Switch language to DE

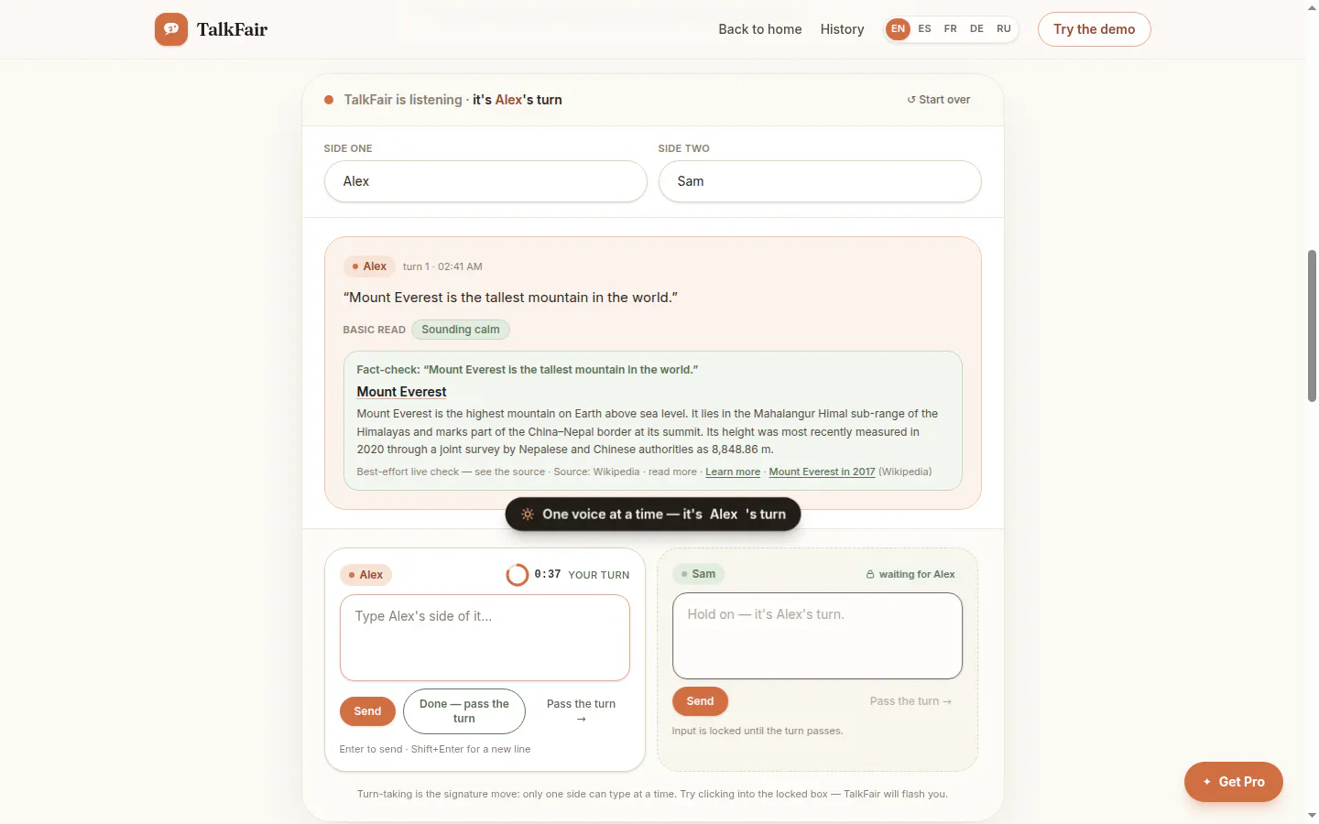click(x=977, y=29)
